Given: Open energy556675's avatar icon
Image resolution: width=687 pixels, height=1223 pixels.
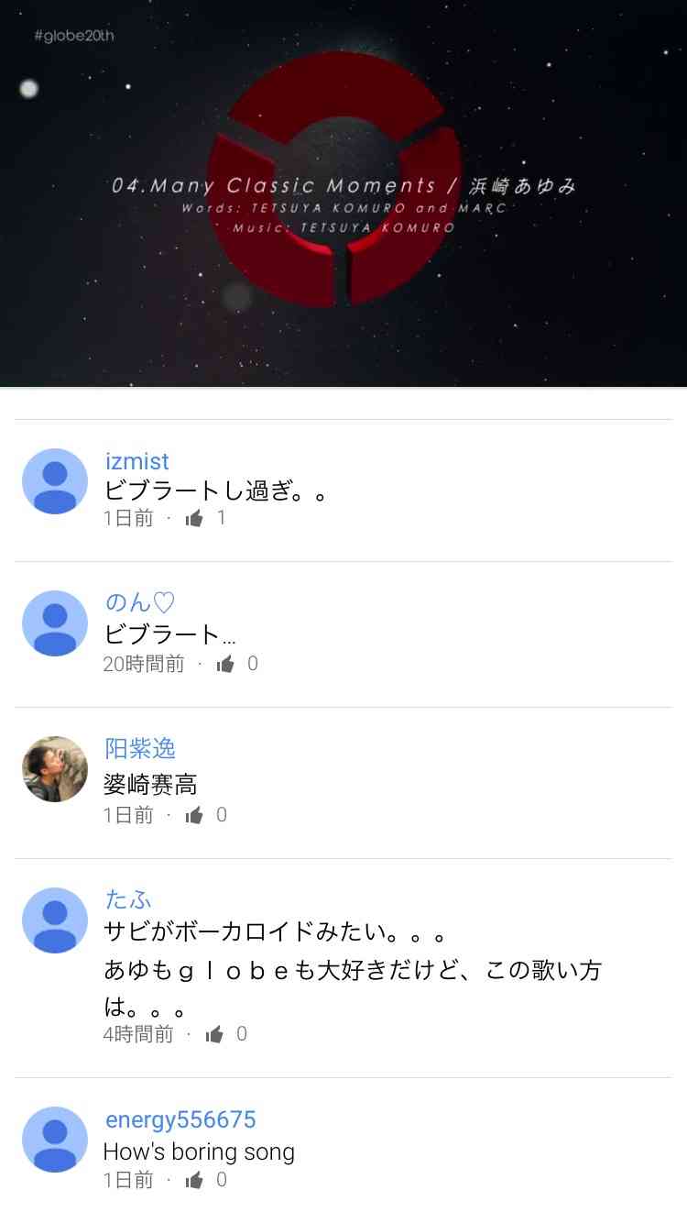Looking at the screenshot, I should click(55, 1140).
